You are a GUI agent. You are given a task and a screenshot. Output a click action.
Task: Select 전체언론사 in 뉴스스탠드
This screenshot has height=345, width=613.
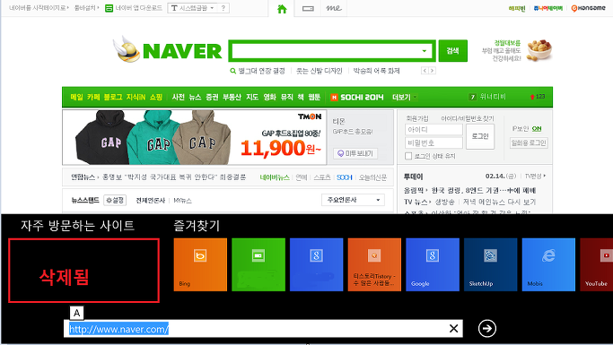150,201
